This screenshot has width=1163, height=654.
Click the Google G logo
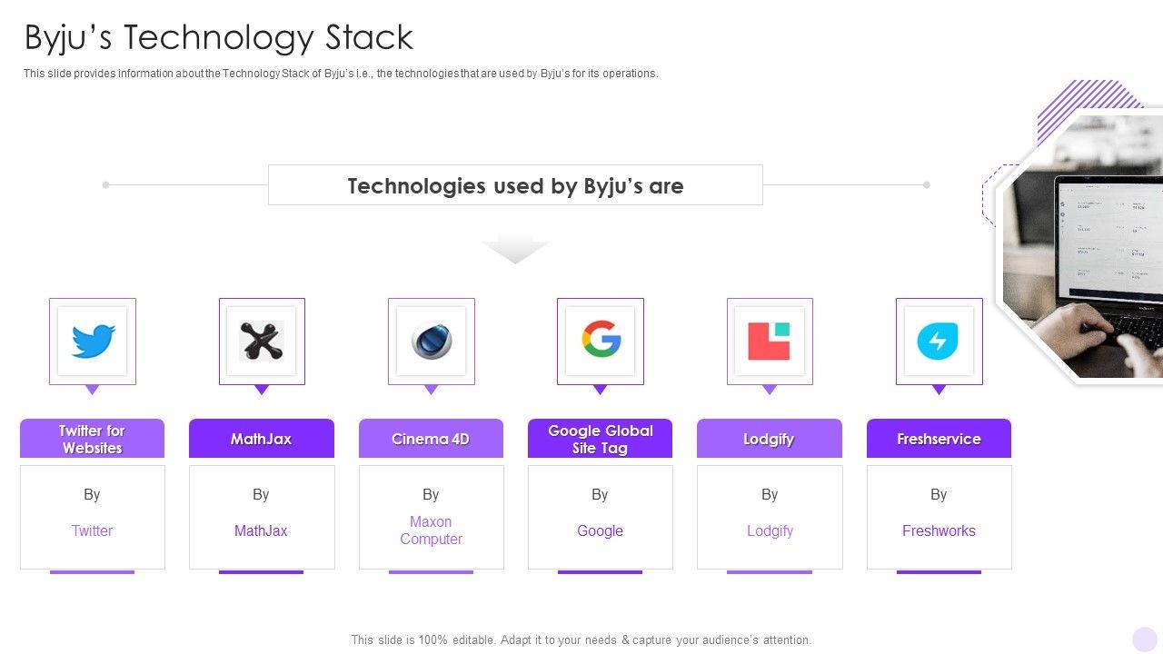[601, 342]
